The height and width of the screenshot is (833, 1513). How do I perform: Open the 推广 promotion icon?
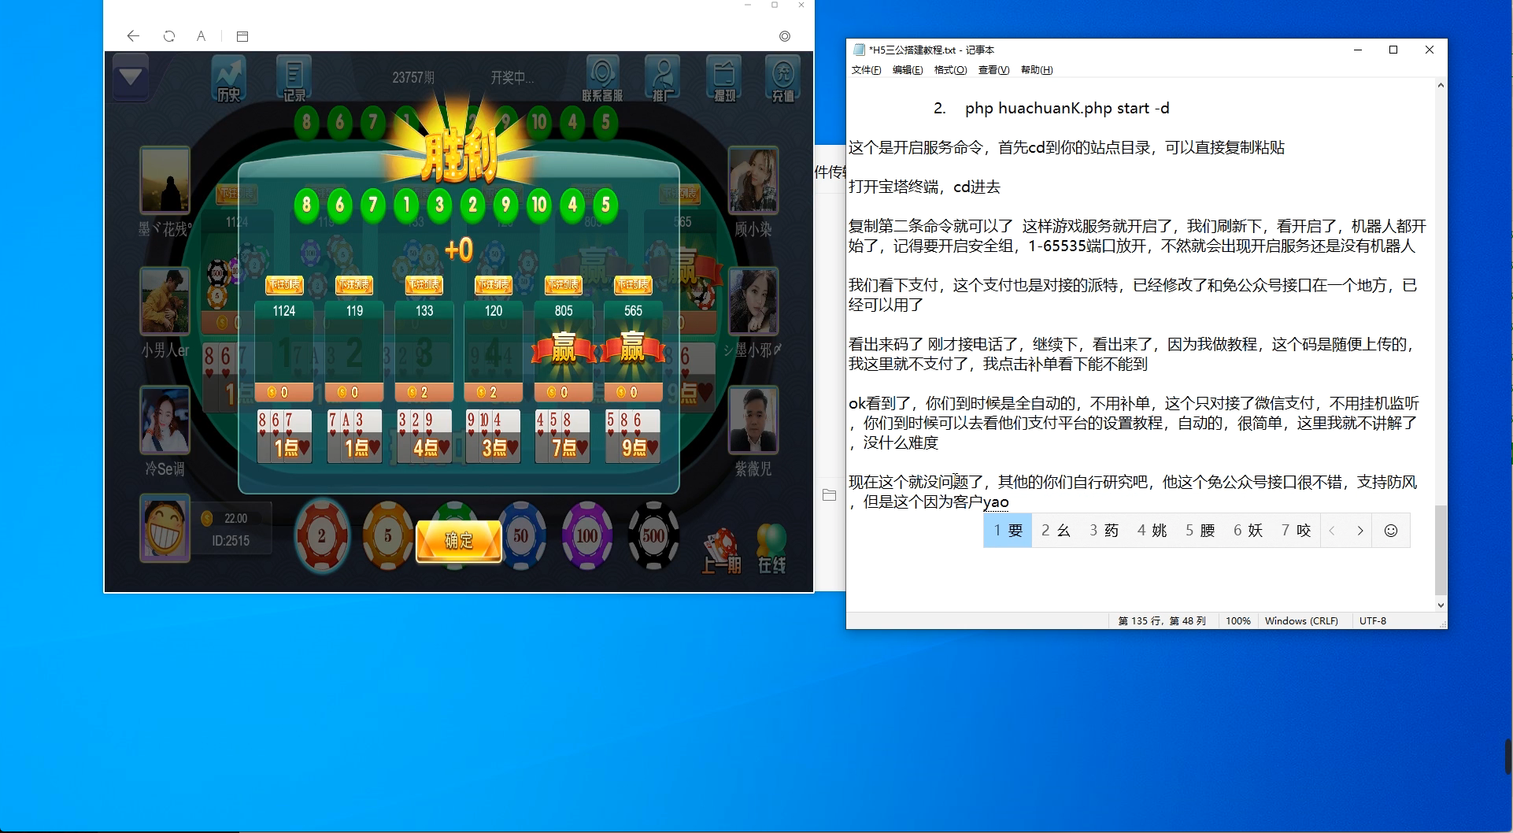(663, 79)
